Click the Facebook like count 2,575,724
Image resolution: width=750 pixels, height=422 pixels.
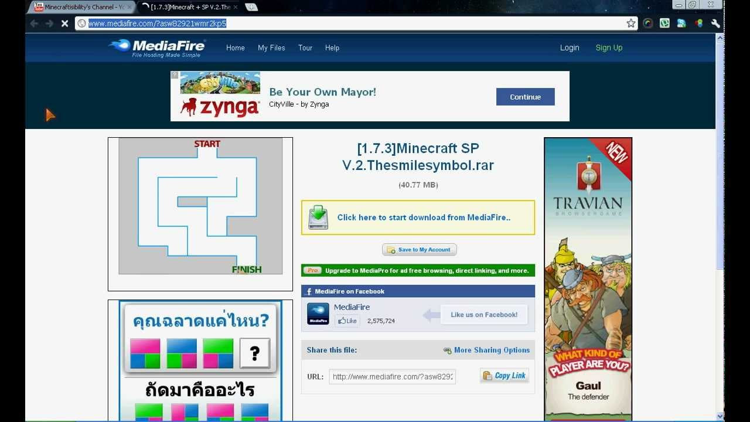click(x=381, y=321)
